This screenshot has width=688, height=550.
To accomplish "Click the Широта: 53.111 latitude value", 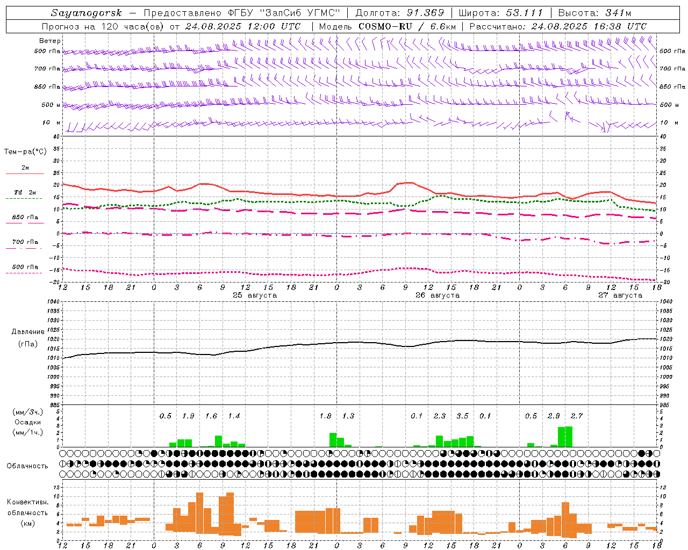I will click(500, 13).
